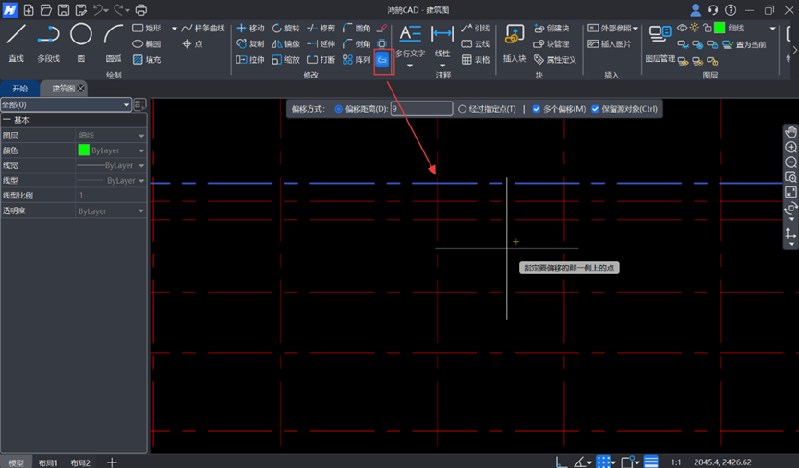799x468 pixels.
Task: Switch to the 开始 tab
Action: tap(19, 89)
